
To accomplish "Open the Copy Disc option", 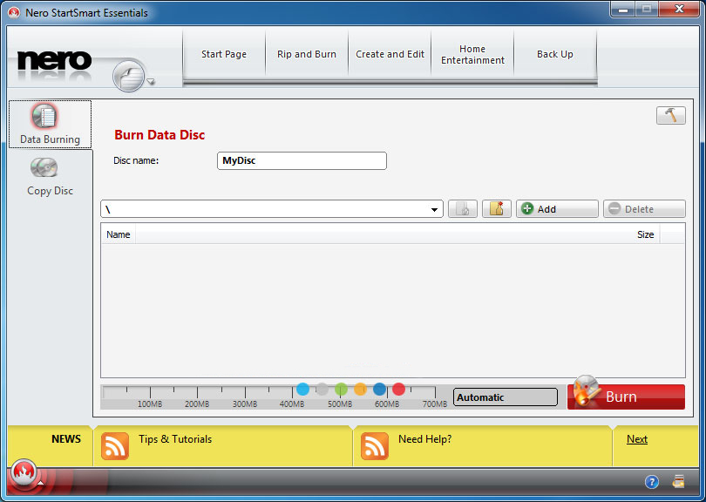I will coord(50,175).
